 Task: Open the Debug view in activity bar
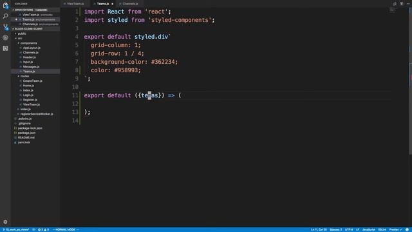5,37
